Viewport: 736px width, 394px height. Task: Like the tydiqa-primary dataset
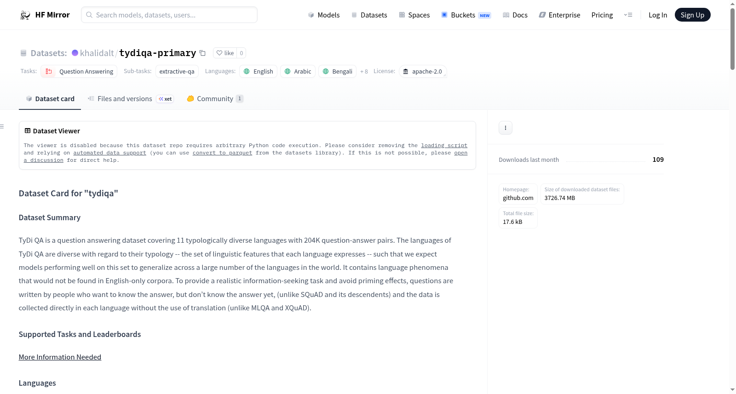[225, 53]
